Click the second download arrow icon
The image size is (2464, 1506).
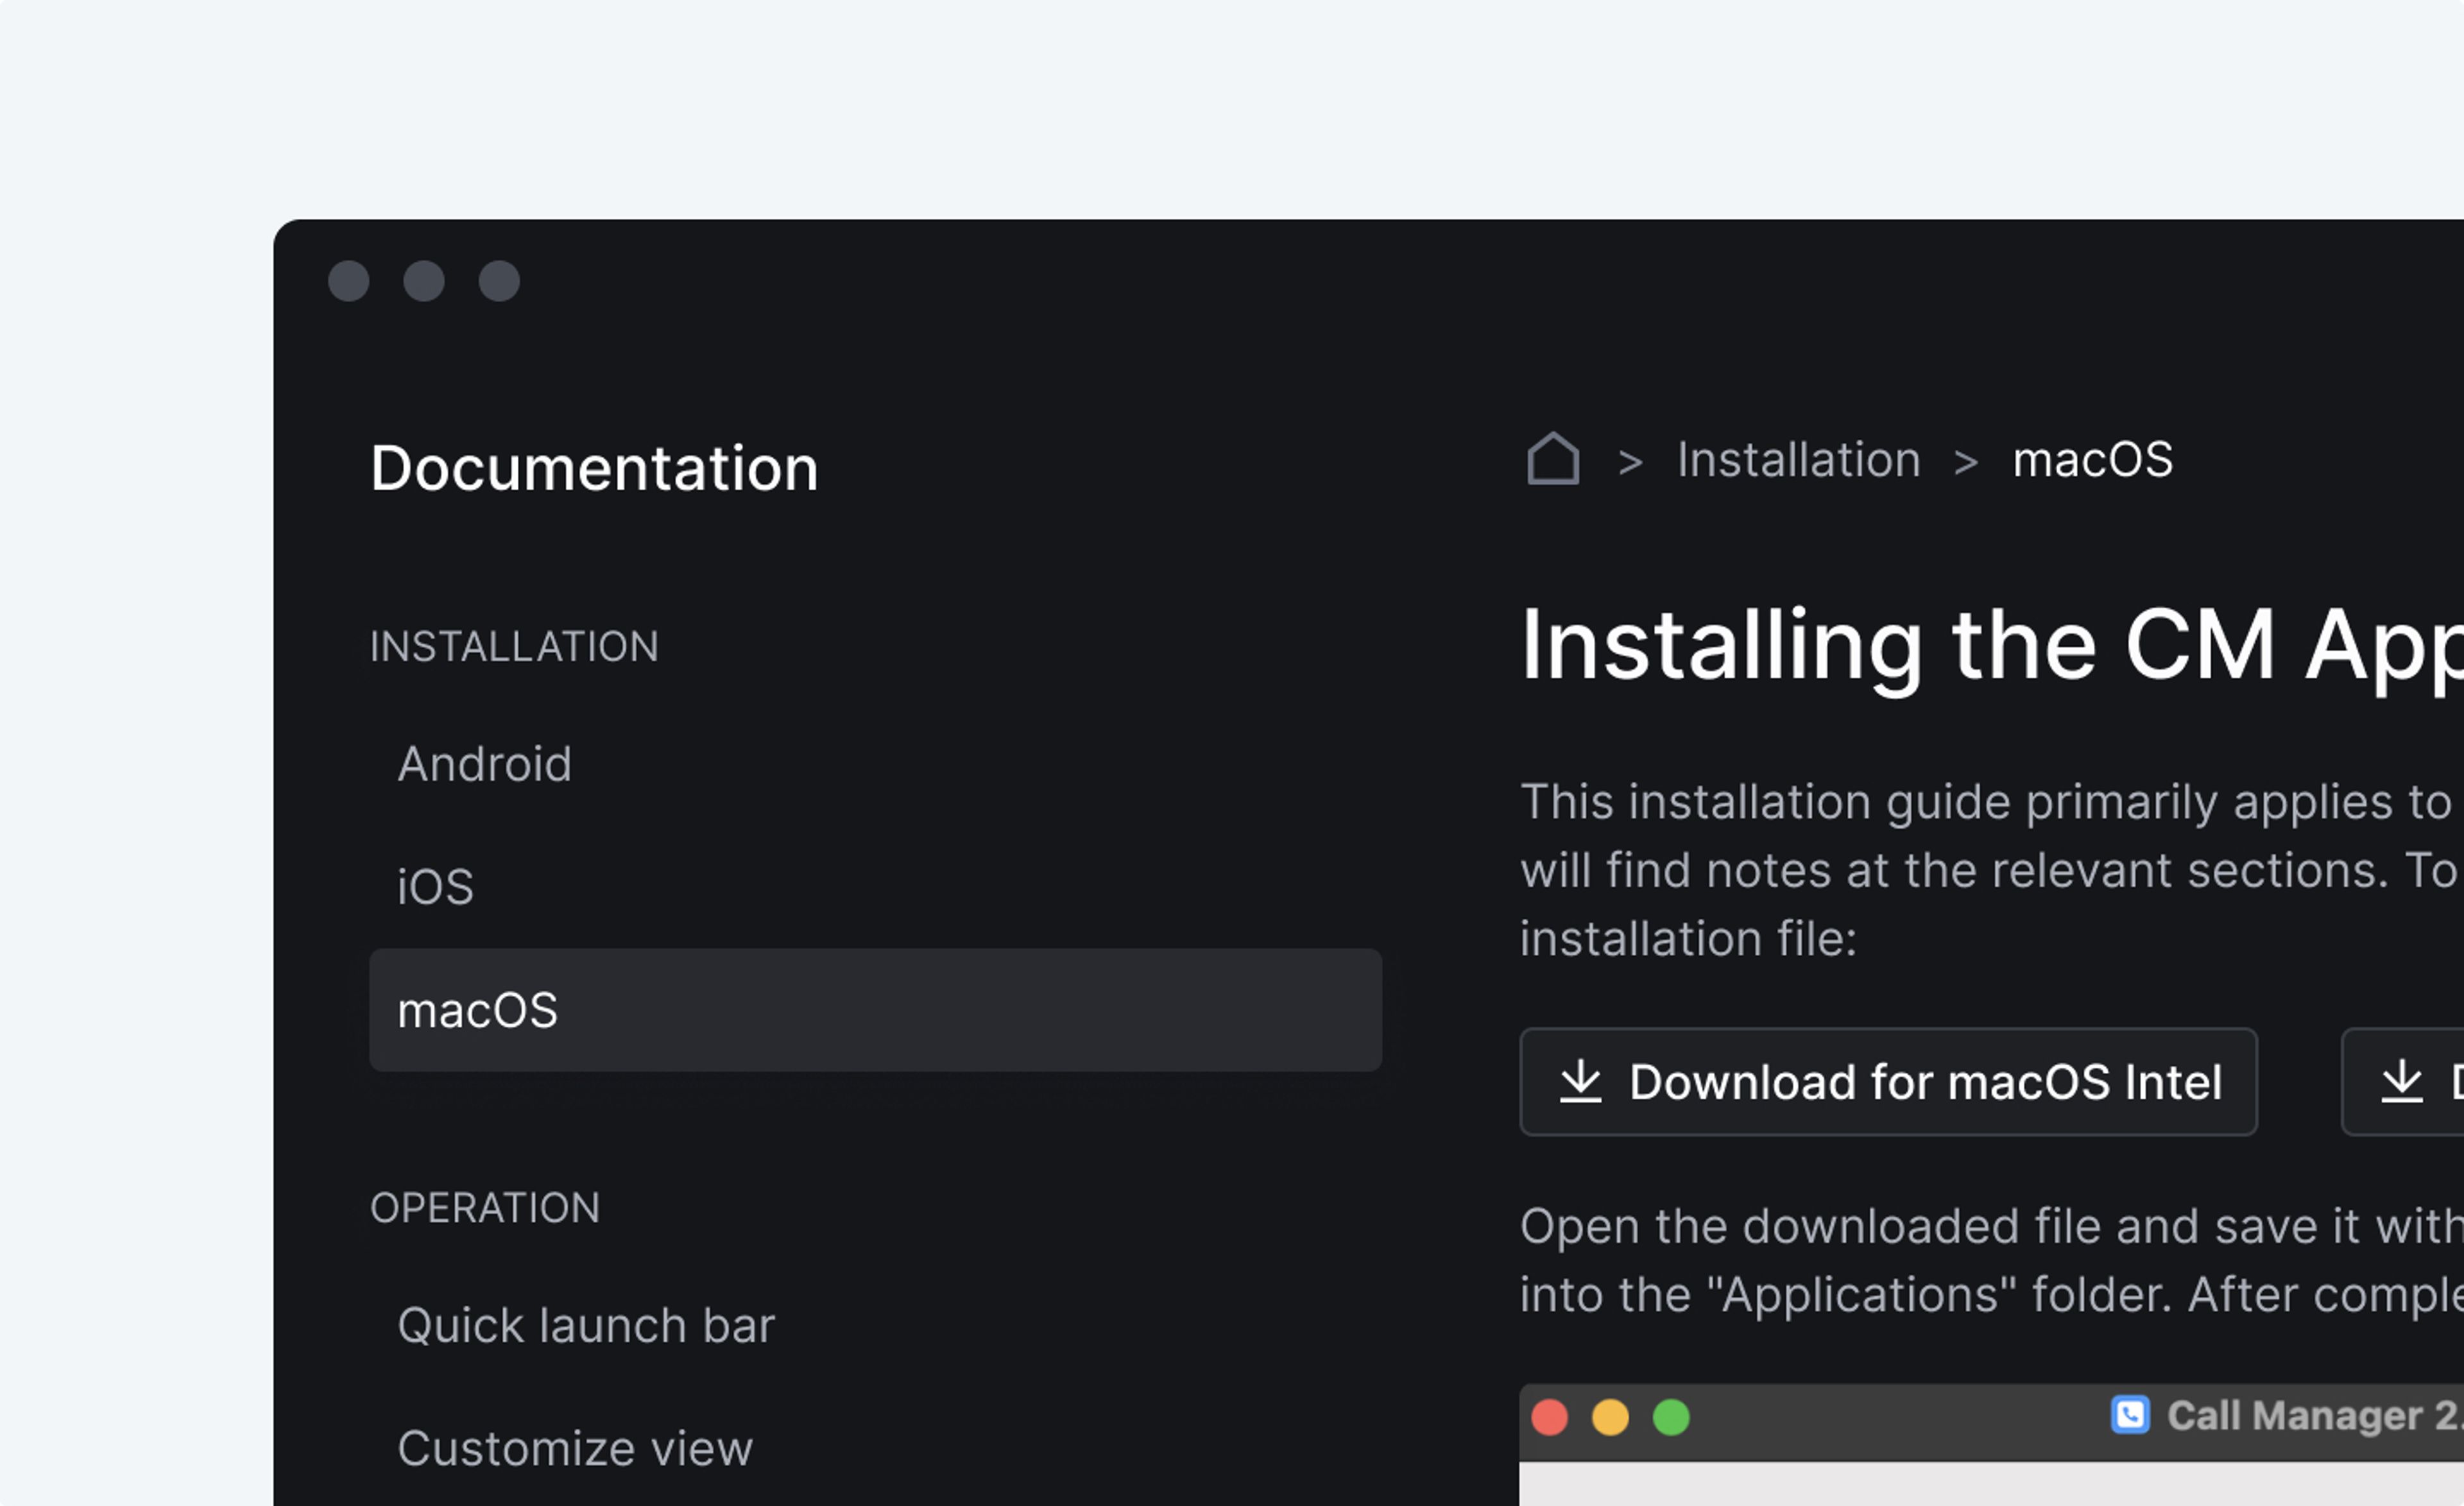2401,1082
